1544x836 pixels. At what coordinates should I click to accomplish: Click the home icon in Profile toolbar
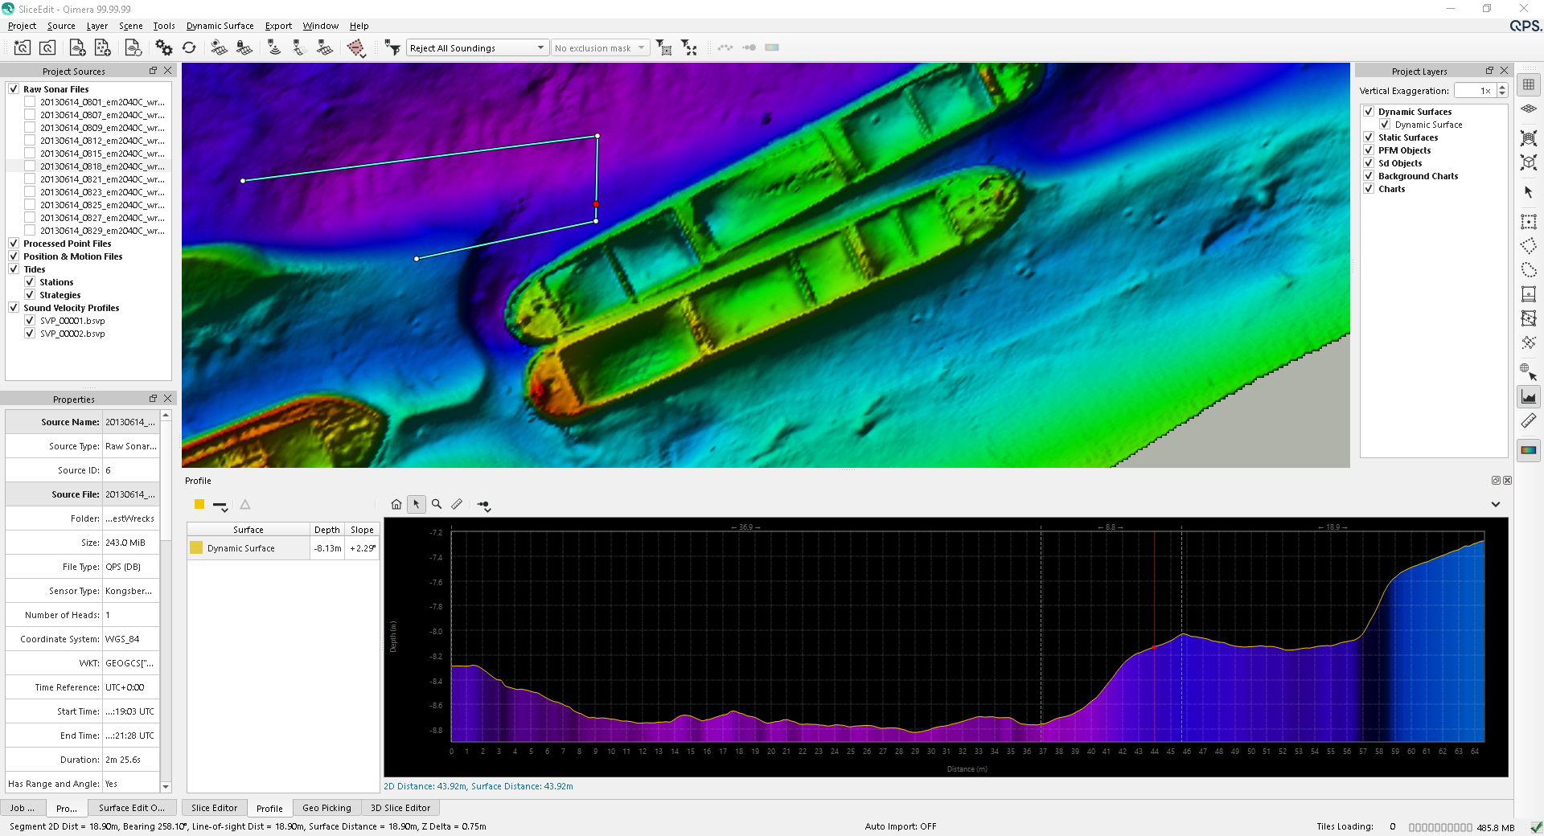tap(396, 505)
